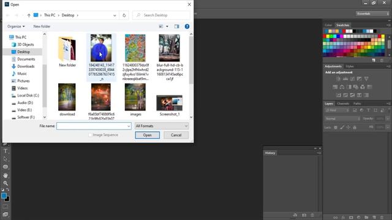Add a Vibrance adjustment
The image size is (392, 220).
[x=366, y=79]
